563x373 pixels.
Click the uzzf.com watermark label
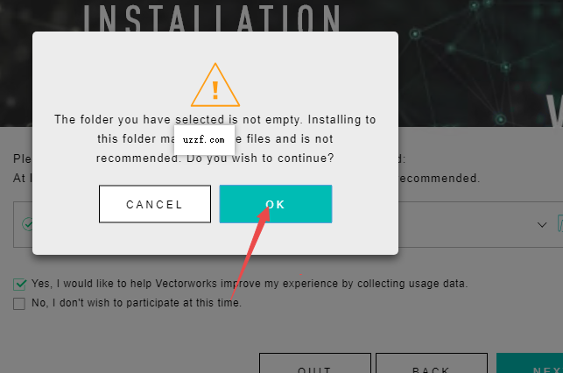point(204,139)
